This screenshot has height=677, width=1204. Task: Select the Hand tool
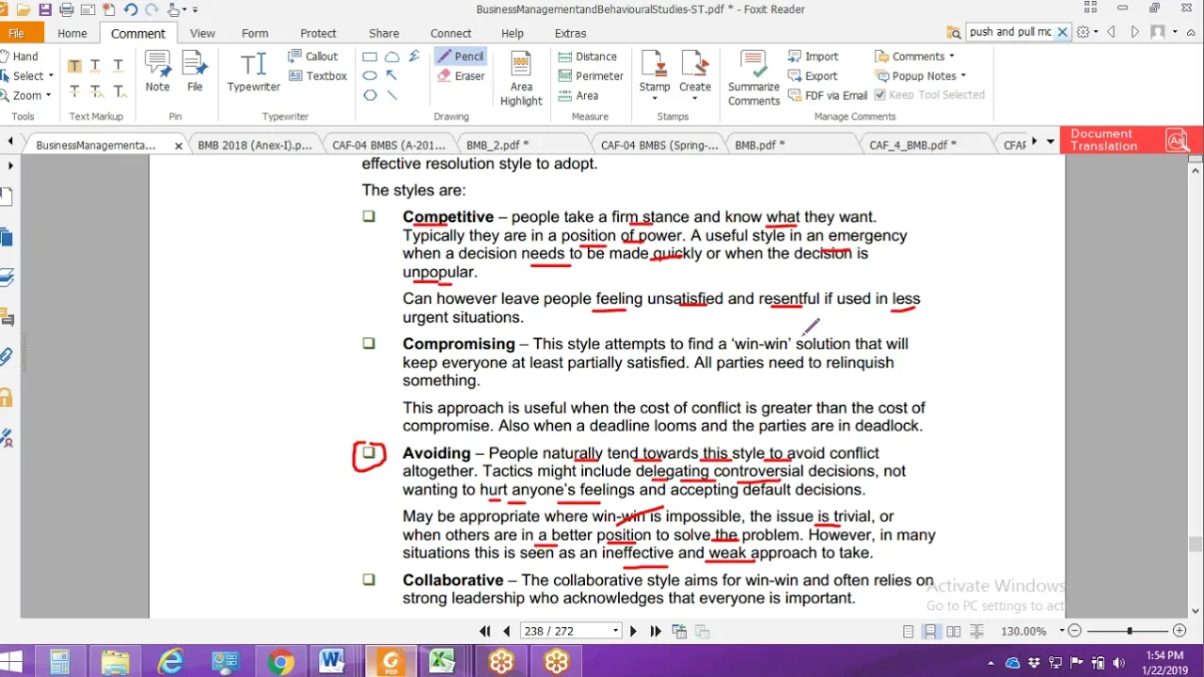20,56
